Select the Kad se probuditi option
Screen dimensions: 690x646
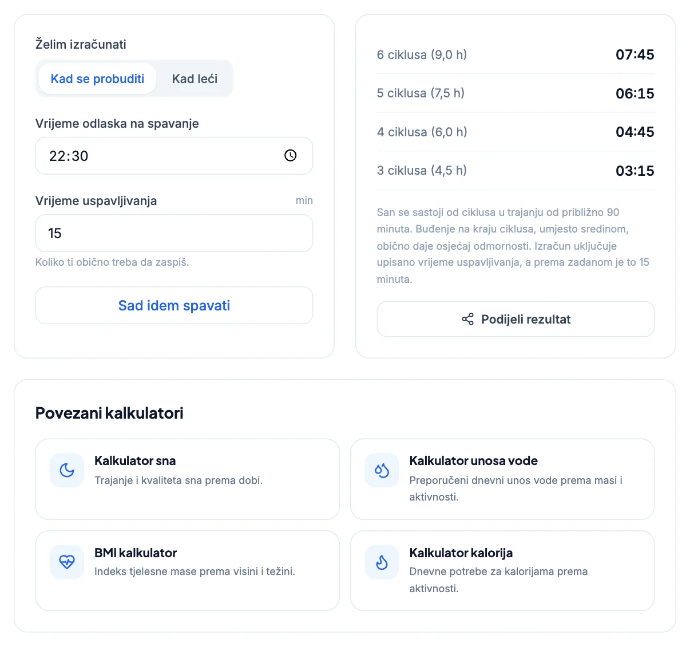click(x=97, y=78)
